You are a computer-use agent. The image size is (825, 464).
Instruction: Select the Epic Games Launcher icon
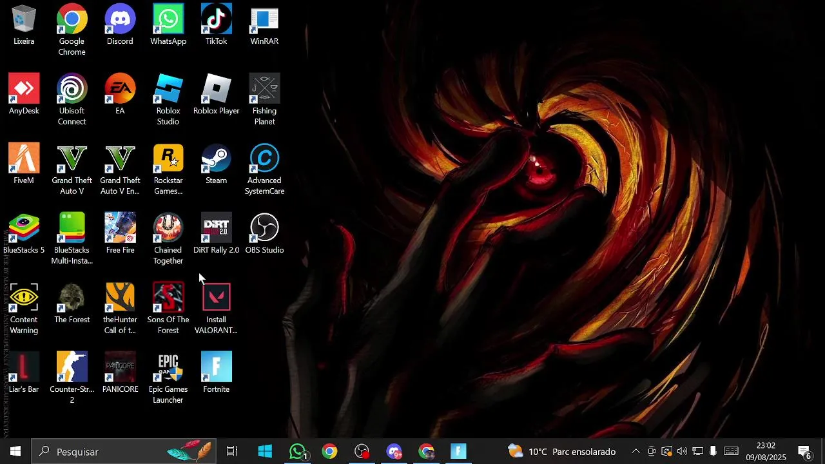[x=168, y=378]
